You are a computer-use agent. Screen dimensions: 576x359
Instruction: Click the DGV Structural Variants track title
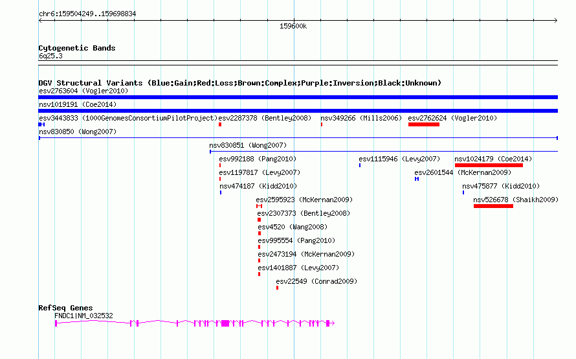click(240, 83)
